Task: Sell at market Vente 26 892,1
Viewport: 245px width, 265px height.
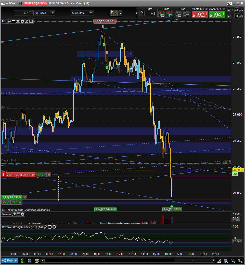Action: [200, 15]
